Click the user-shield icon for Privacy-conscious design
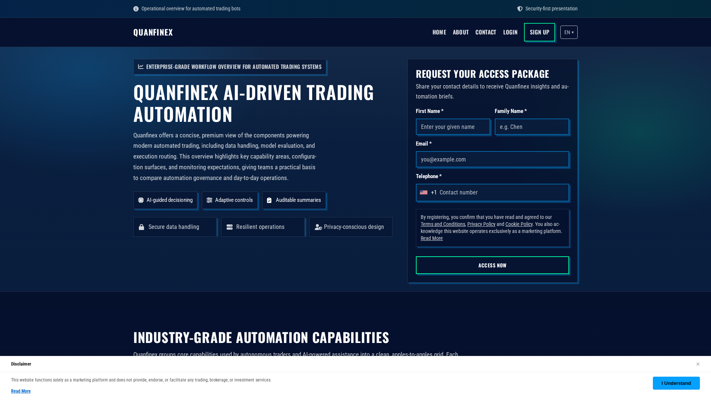 point(318,227)
